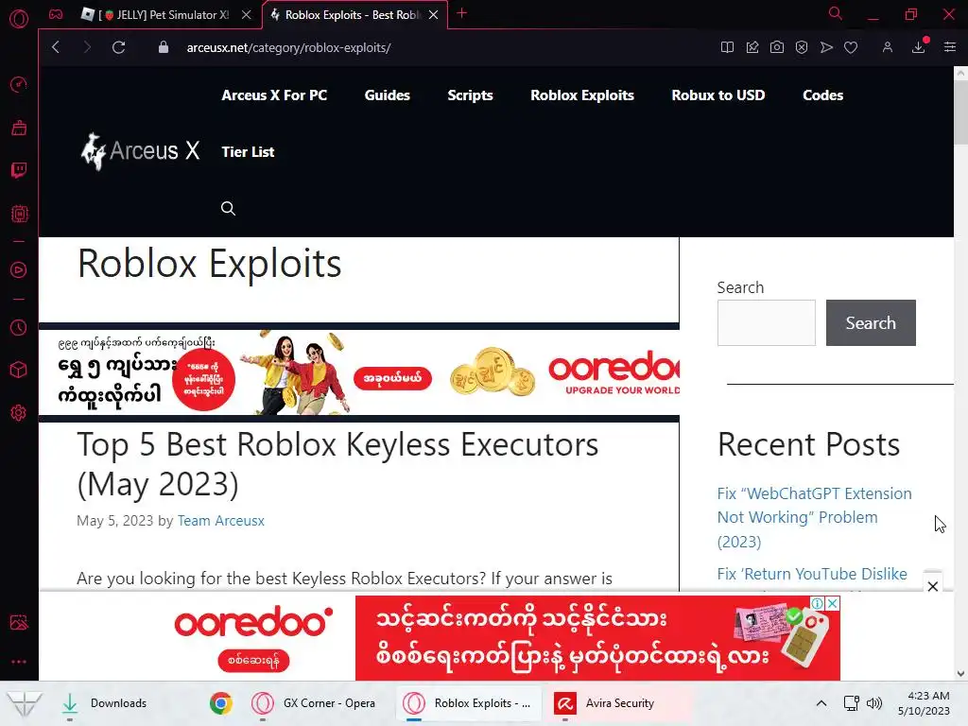Switch to Pet Simulator X tab
968x726 pixels.
click(164, 15)
